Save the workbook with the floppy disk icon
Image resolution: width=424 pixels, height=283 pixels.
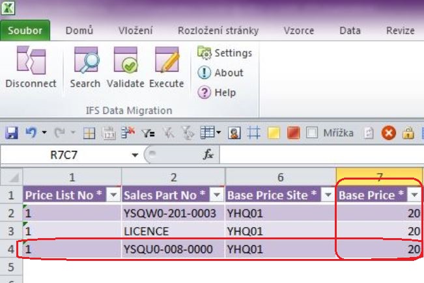click(x=11, y=133)
